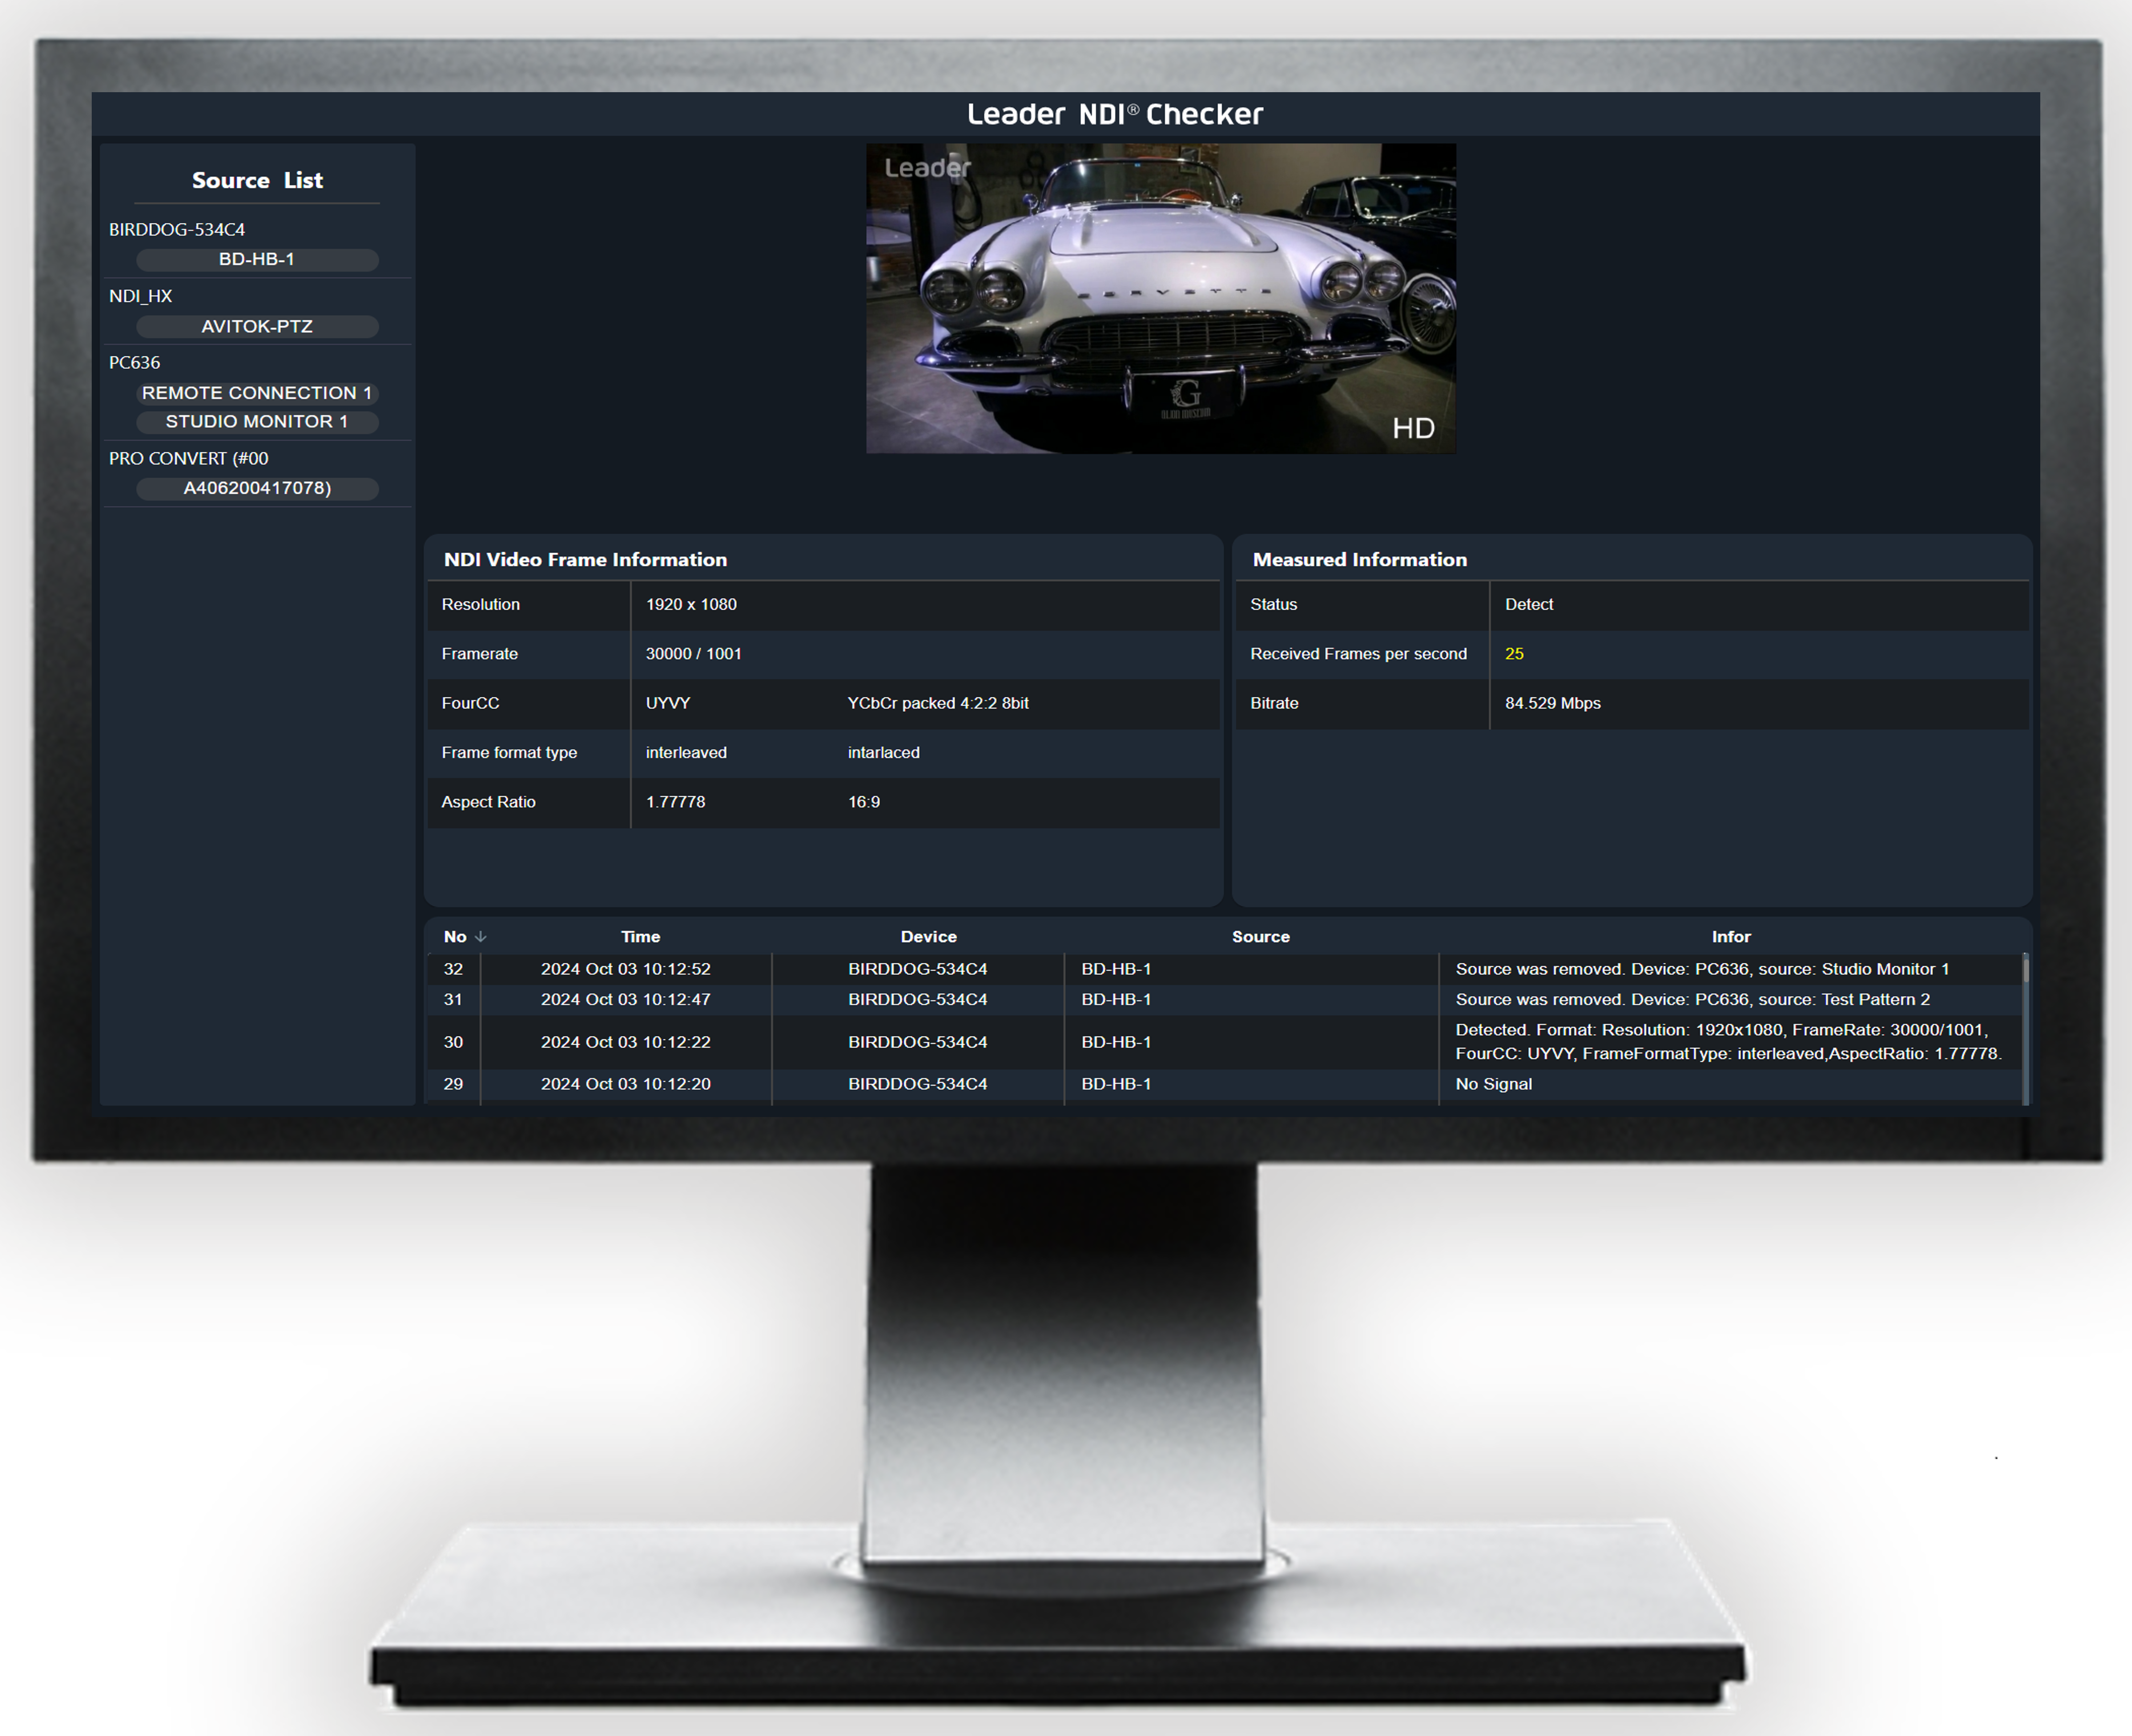Click the Infor column header
The image size is (2132, 1736).
click(1731, 937)
